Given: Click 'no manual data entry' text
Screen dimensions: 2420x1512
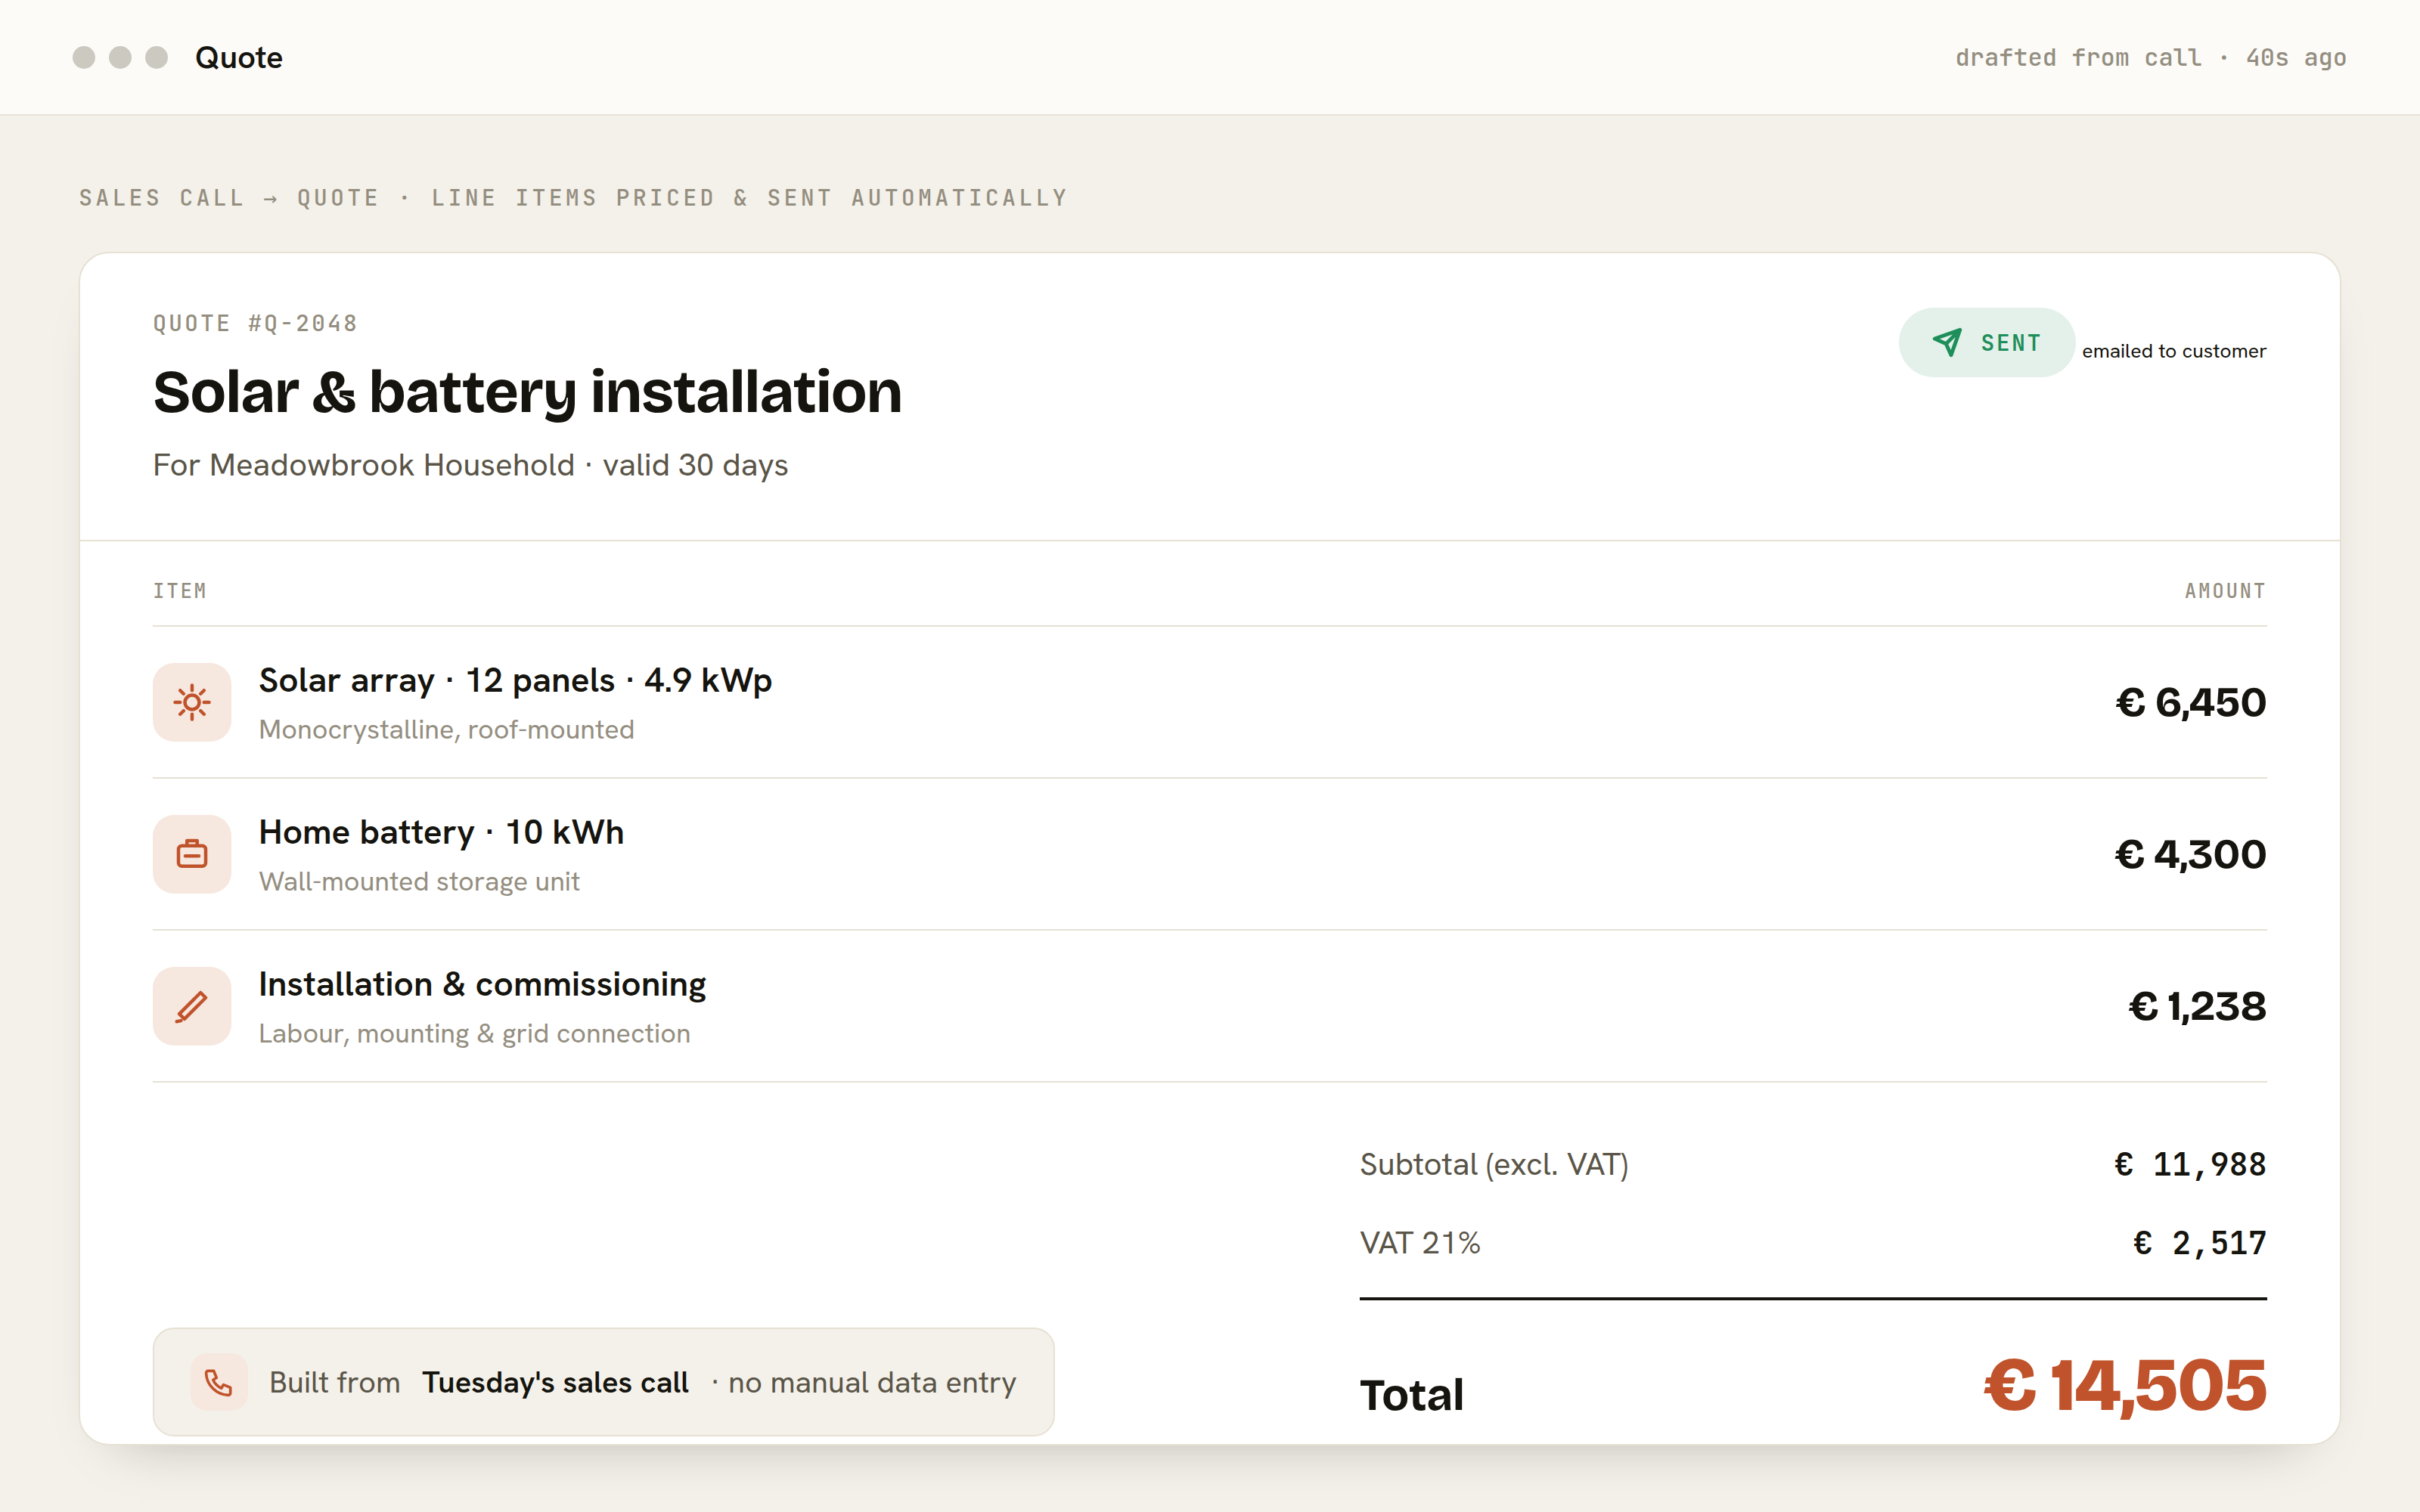Looking at the screenshot, I should [872, 1382].
